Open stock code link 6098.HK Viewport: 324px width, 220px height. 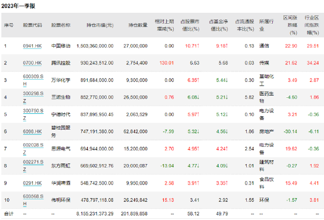32,132
